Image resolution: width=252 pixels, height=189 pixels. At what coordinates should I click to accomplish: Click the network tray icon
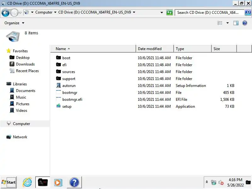[214, 182]
